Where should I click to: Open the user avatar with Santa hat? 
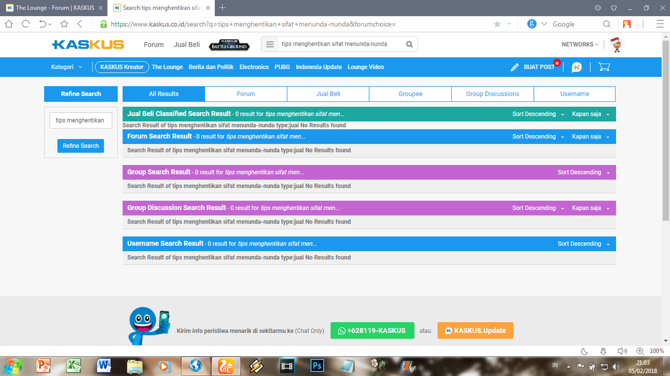click(617, 45)
